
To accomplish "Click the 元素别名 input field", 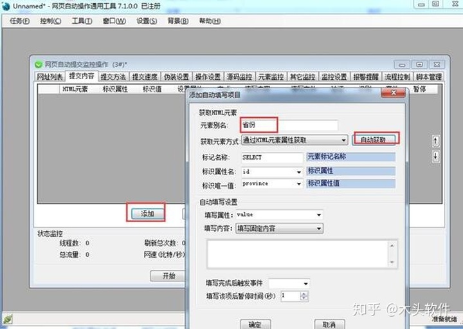I will [289, 126].
